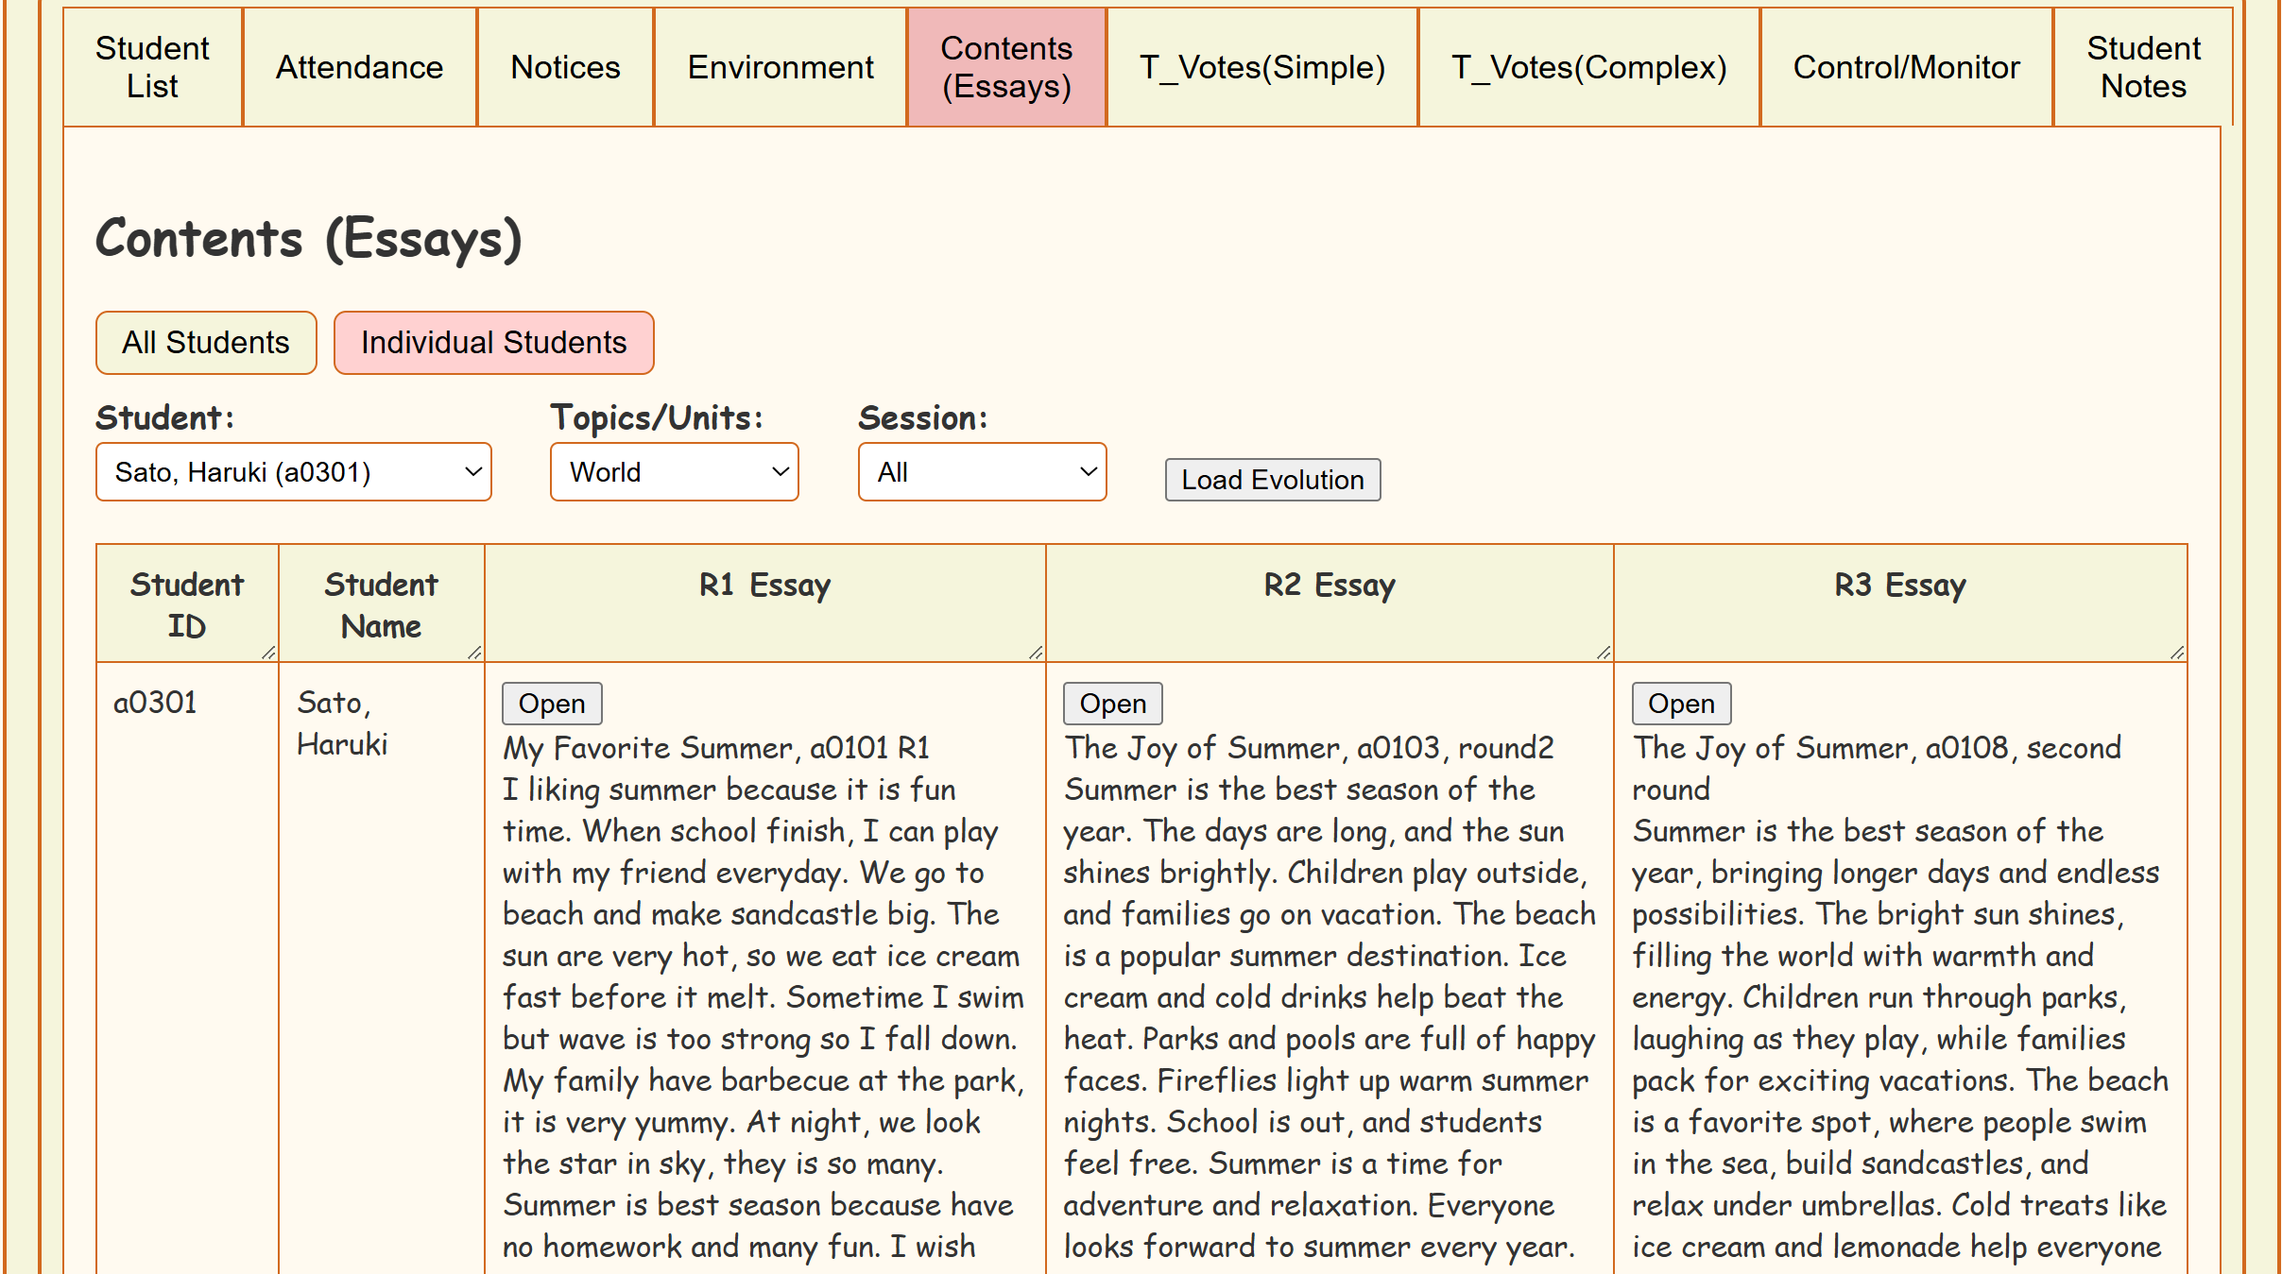Image resolution: width=2282 pixels, height=1274 pixels.
Task: Switch to All Students view
Action: tap(206, 343)
